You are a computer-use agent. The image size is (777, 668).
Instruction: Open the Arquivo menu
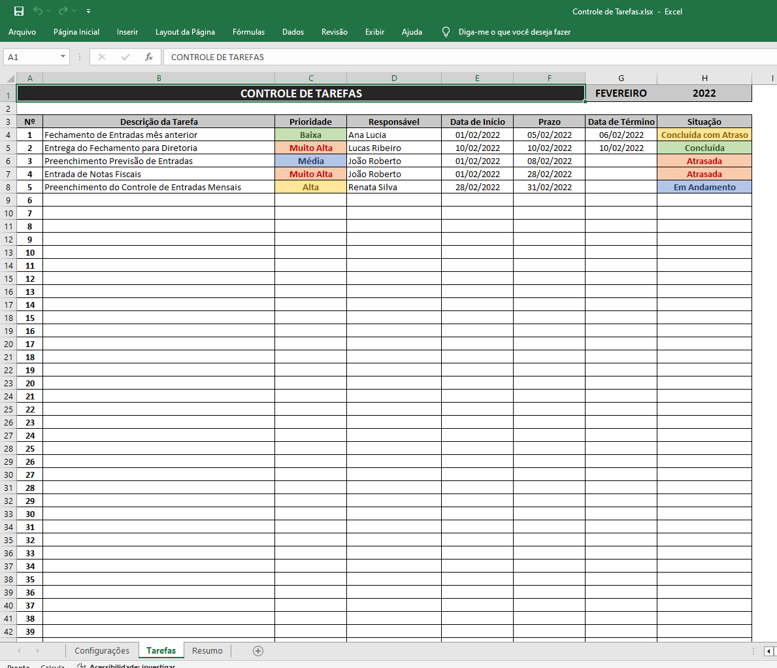[22, 32]
